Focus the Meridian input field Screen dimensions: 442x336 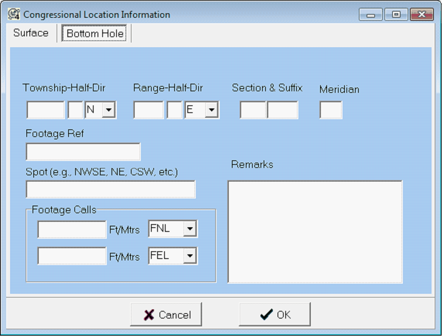pos(331,110)
